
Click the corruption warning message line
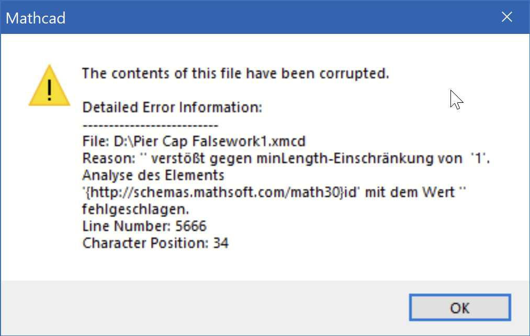click(235, 73)
